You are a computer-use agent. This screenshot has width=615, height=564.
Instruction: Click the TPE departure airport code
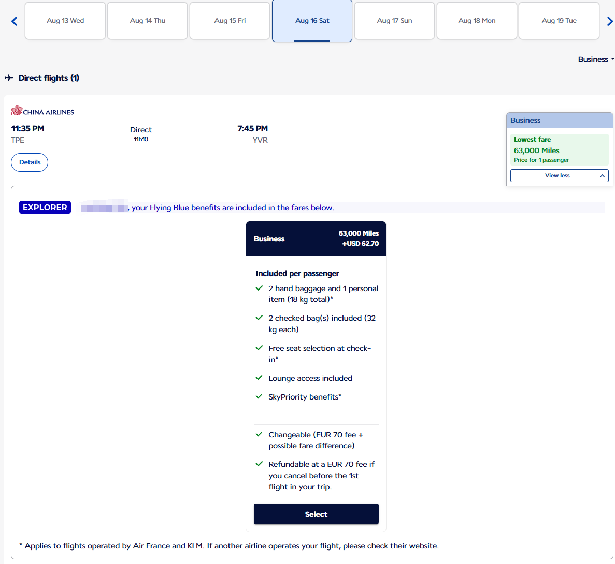(x=18, y=140)
